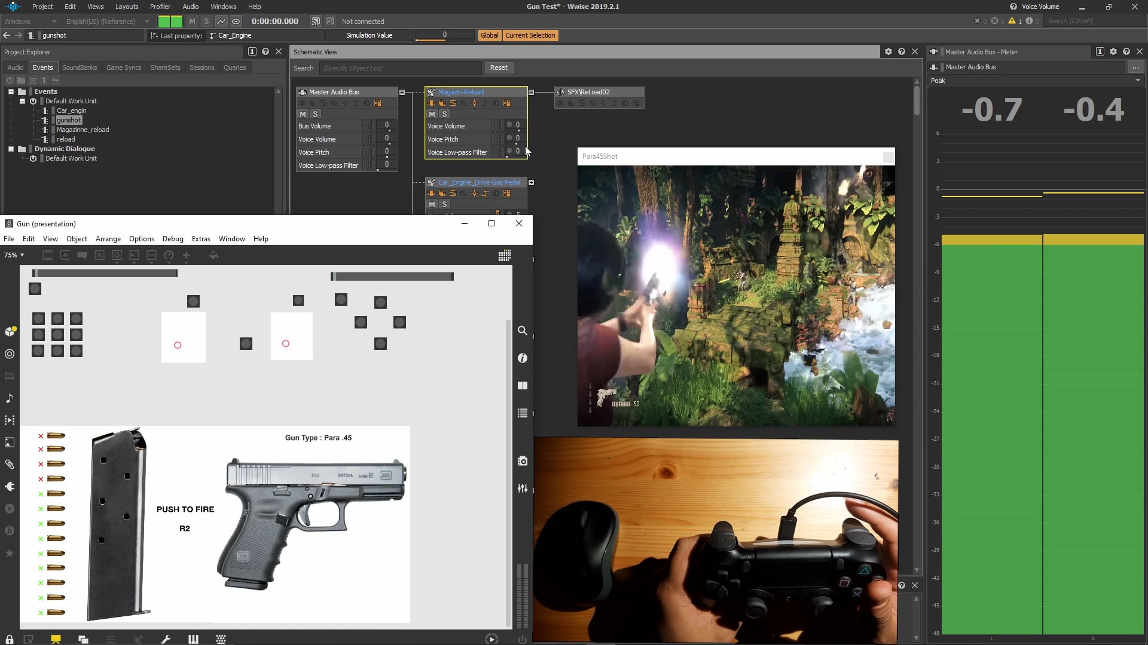Open the calendar grid icon in Gun patcher toolbar
This screenshot has height=645, width=1148.
505,256
